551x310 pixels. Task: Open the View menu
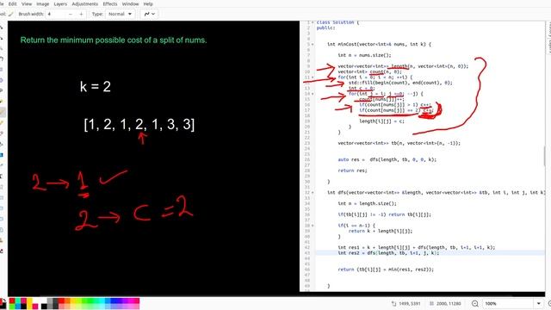coord(27,3)
